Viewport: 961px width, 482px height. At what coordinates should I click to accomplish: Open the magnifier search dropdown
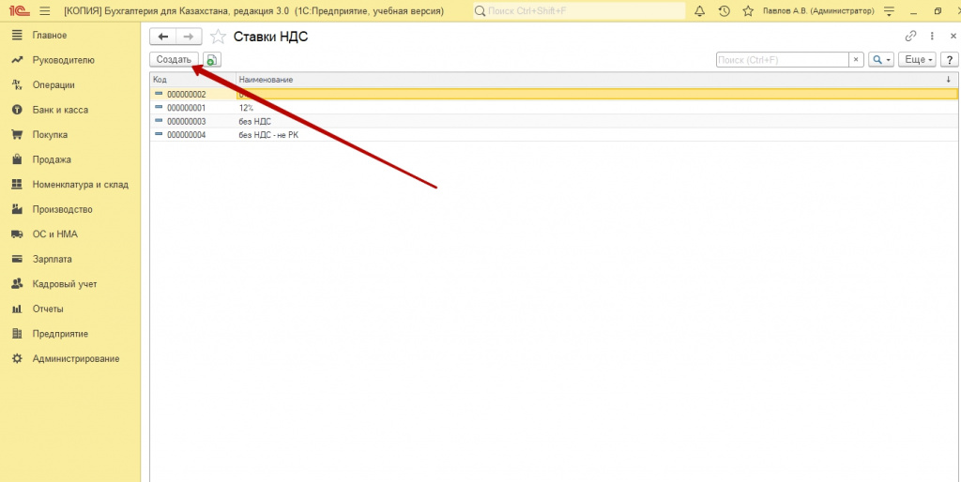[x=881, y=59]
